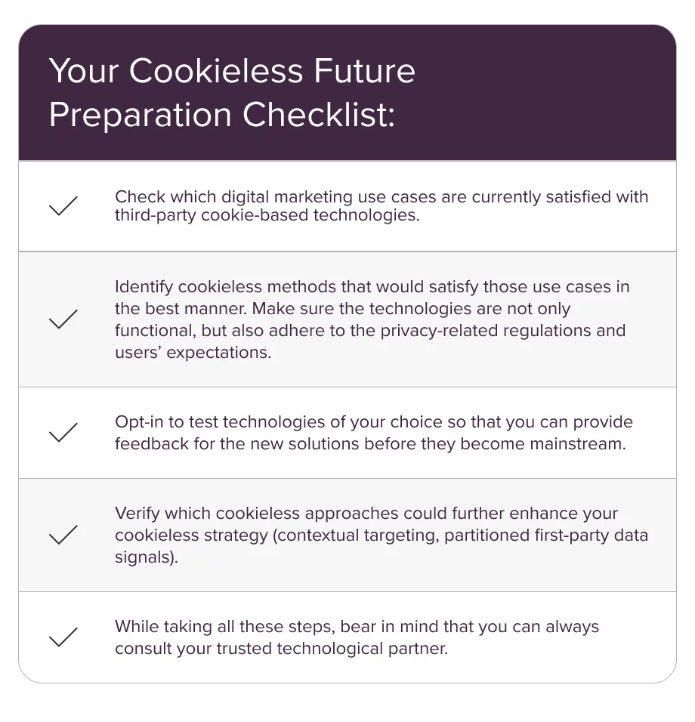Click the checkmark next to "Verify which cookieless approaches"
Viewport: 695px width, 722px height.
pyautogui.click(x=63, y=535)
